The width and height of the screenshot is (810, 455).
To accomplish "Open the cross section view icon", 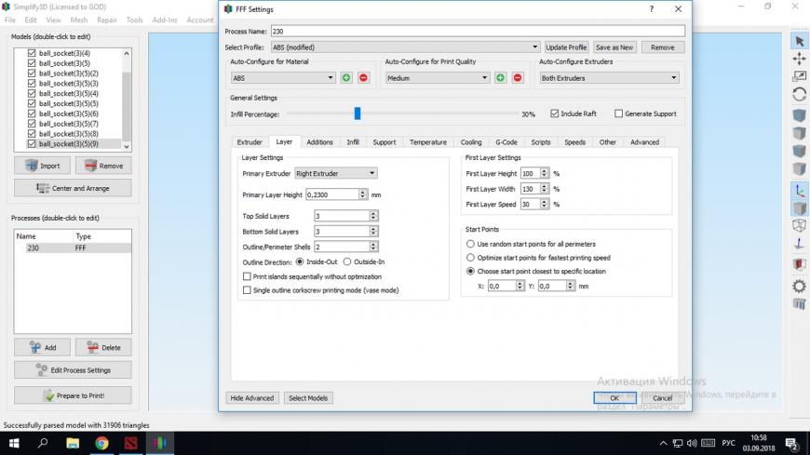I will 799,264.
